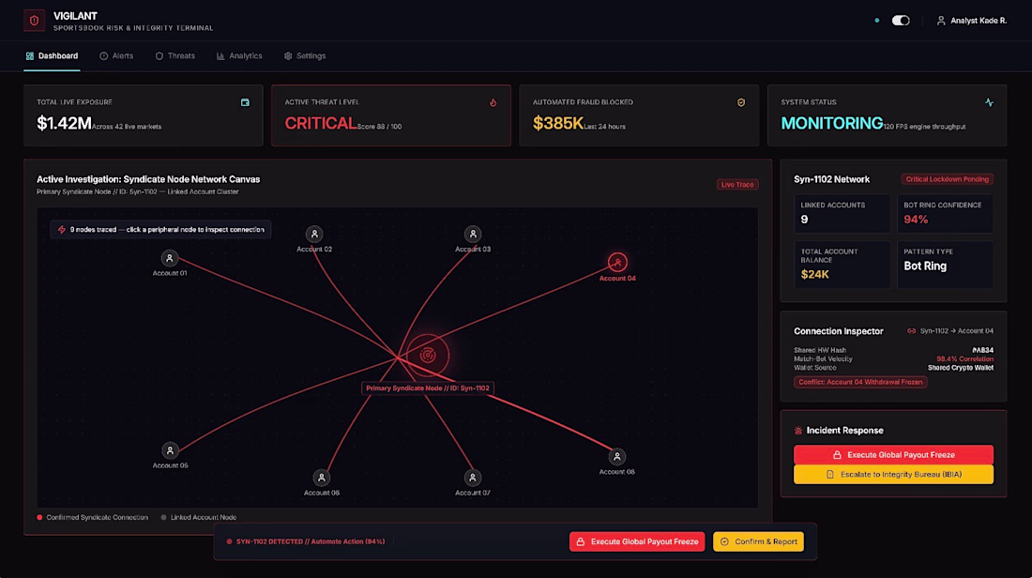1032x578 pixels.
Task: Select the Account 06 node
Action: click(321, 478)
